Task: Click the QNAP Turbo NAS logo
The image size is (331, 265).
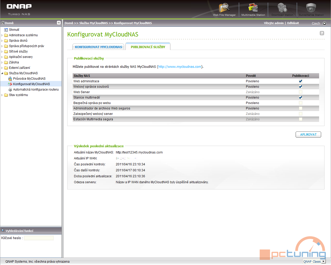Action: coord(19,9)
